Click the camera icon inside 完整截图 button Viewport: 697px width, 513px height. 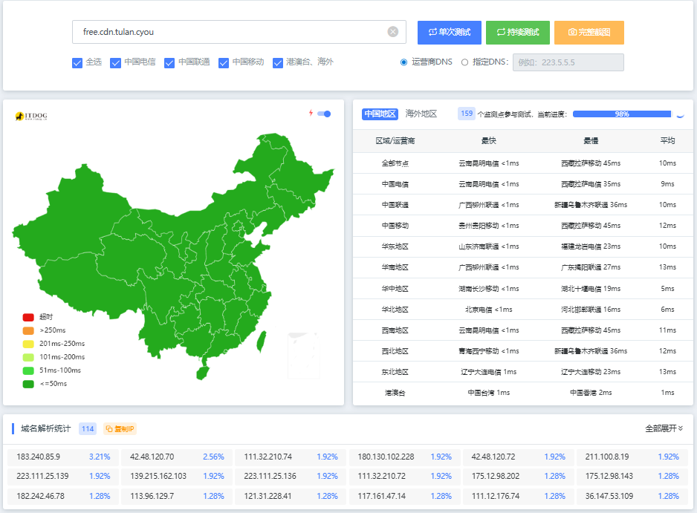click(x=573, y=32)
